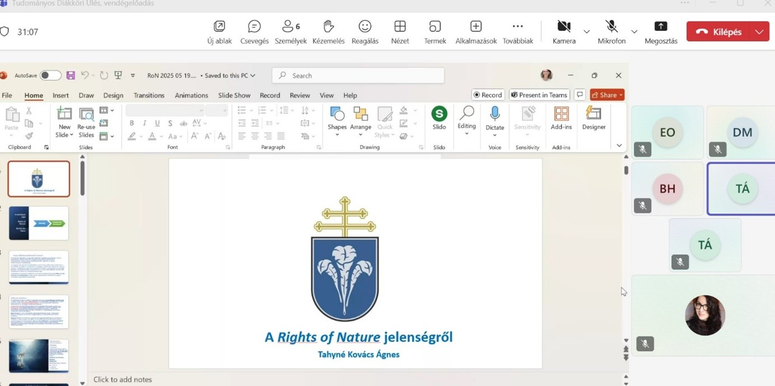Turn on the Kamera
The height and width of the screenshot is (386, 775).
click(x=564, y=27)
